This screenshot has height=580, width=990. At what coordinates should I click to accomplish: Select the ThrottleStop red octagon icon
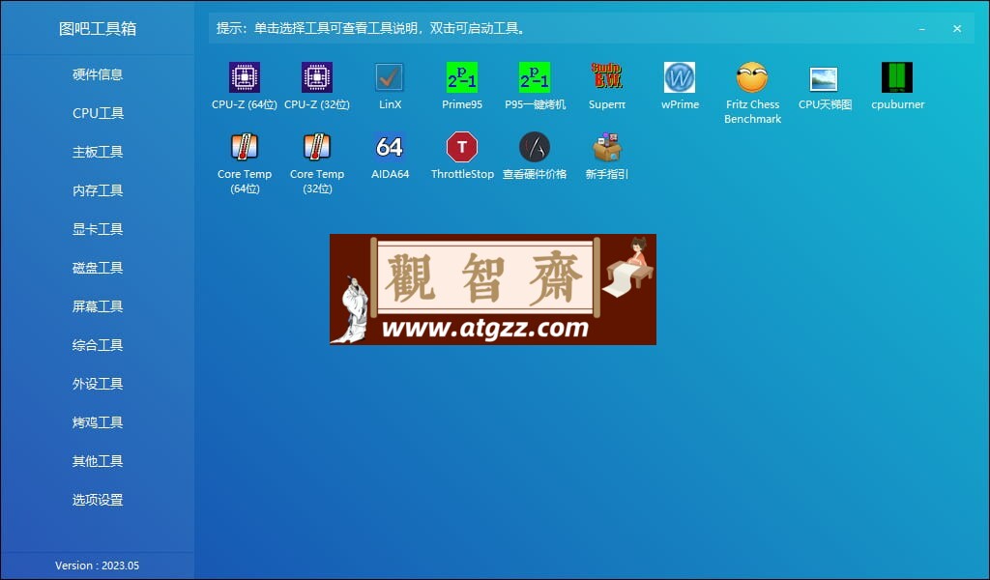462,147
